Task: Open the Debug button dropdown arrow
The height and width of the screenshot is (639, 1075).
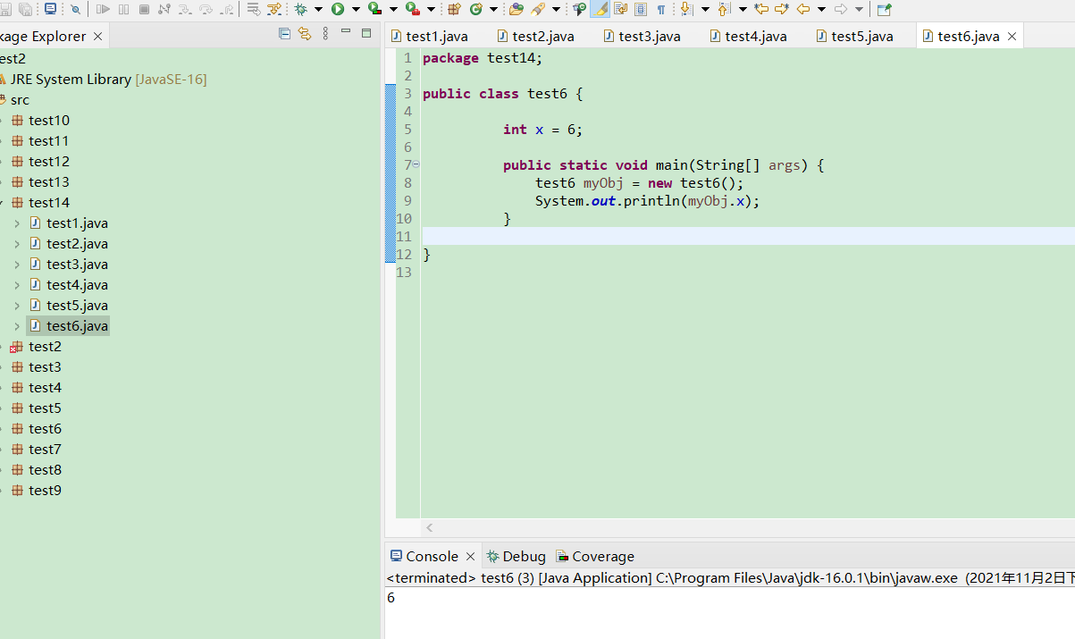Action: 318,9
